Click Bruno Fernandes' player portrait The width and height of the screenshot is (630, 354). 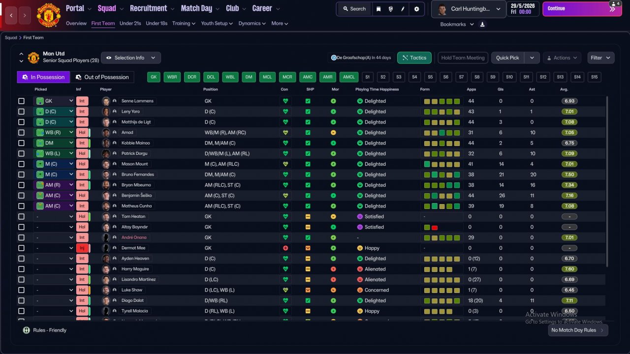point(106,175)
